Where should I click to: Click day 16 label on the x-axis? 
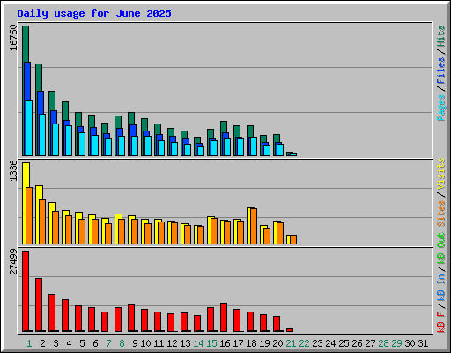[x=225, y=343]
